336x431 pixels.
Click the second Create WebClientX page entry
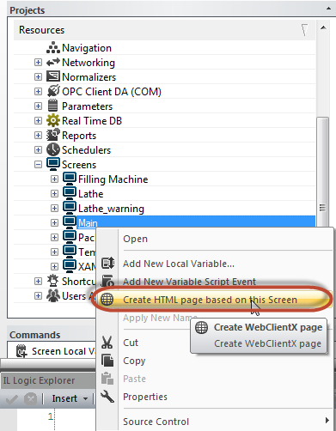click(x=267, y=343)
